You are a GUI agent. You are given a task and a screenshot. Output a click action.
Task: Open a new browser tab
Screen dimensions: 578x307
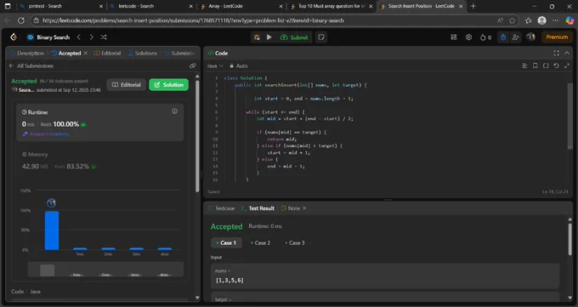tap(473, 6)
